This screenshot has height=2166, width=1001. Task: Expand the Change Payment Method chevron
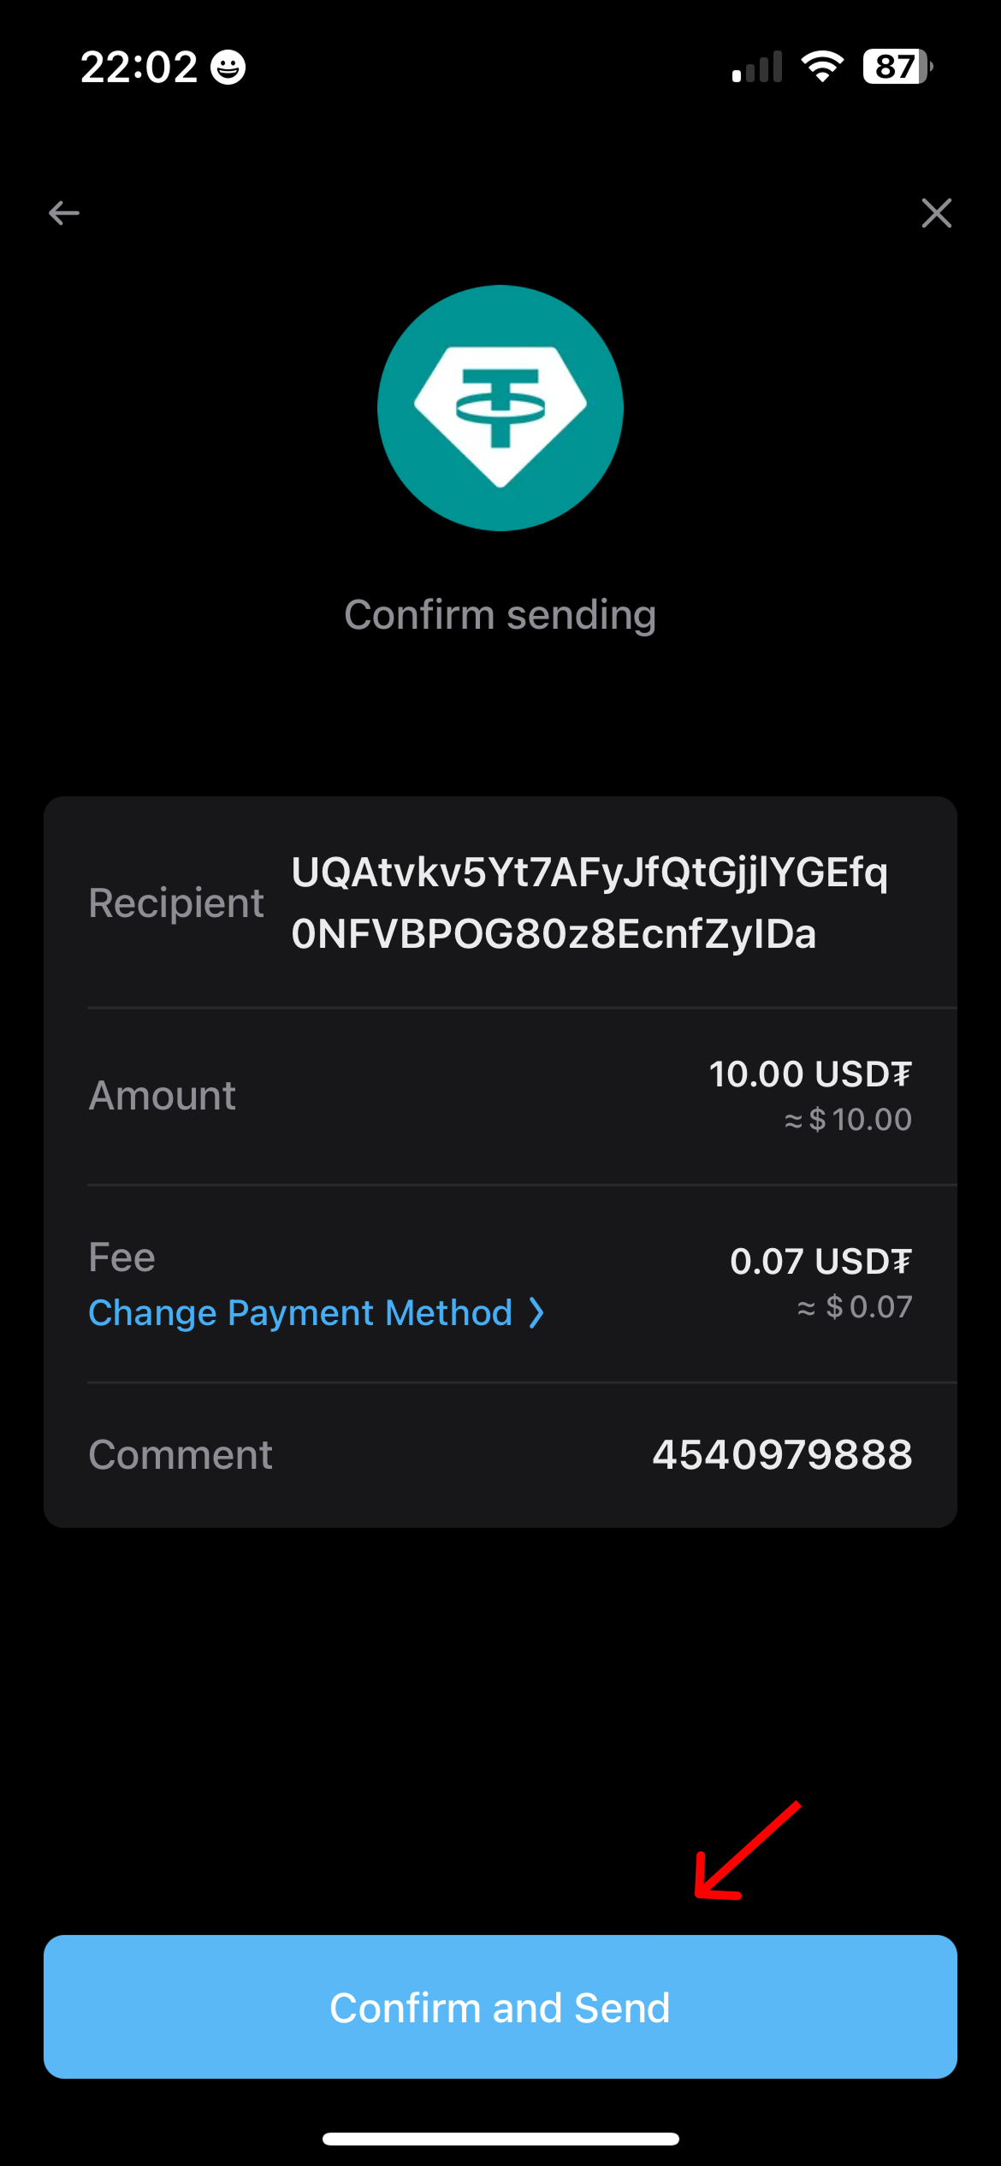536,1312
